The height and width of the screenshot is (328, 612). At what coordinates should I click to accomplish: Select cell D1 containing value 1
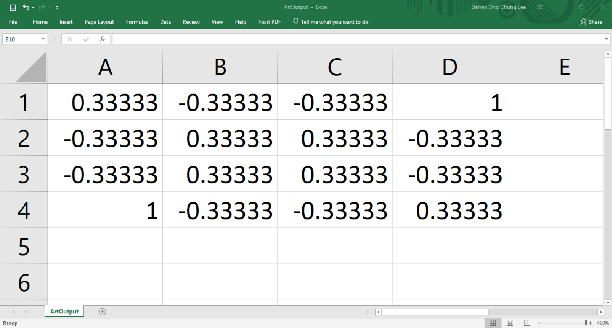(x=449, y=102)
